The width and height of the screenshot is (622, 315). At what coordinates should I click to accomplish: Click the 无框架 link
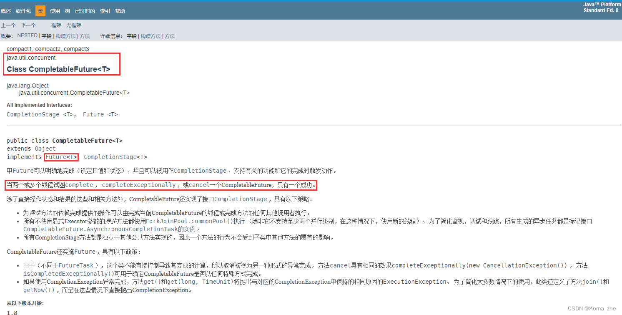74,25
